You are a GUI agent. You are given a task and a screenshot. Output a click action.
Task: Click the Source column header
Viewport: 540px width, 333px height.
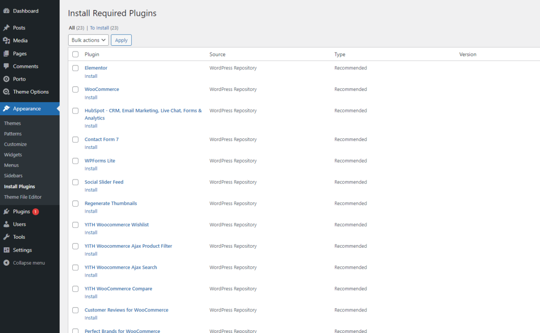tap(217, 54)
